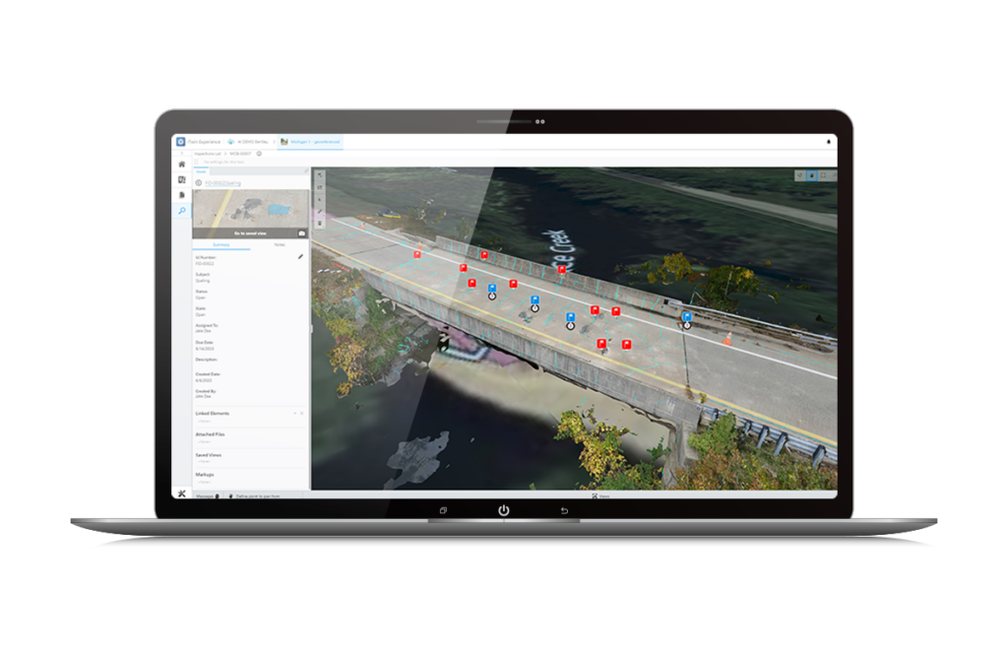Image resolution: width=1008 pixels, height=656 pixels.
Task: Click the pencil edit icon beside Id Number
Action: coord(301,256)
